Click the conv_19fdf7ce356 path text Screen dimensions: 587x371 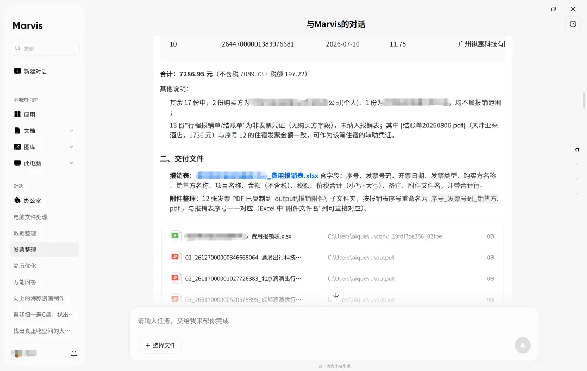tap(388, 236)
